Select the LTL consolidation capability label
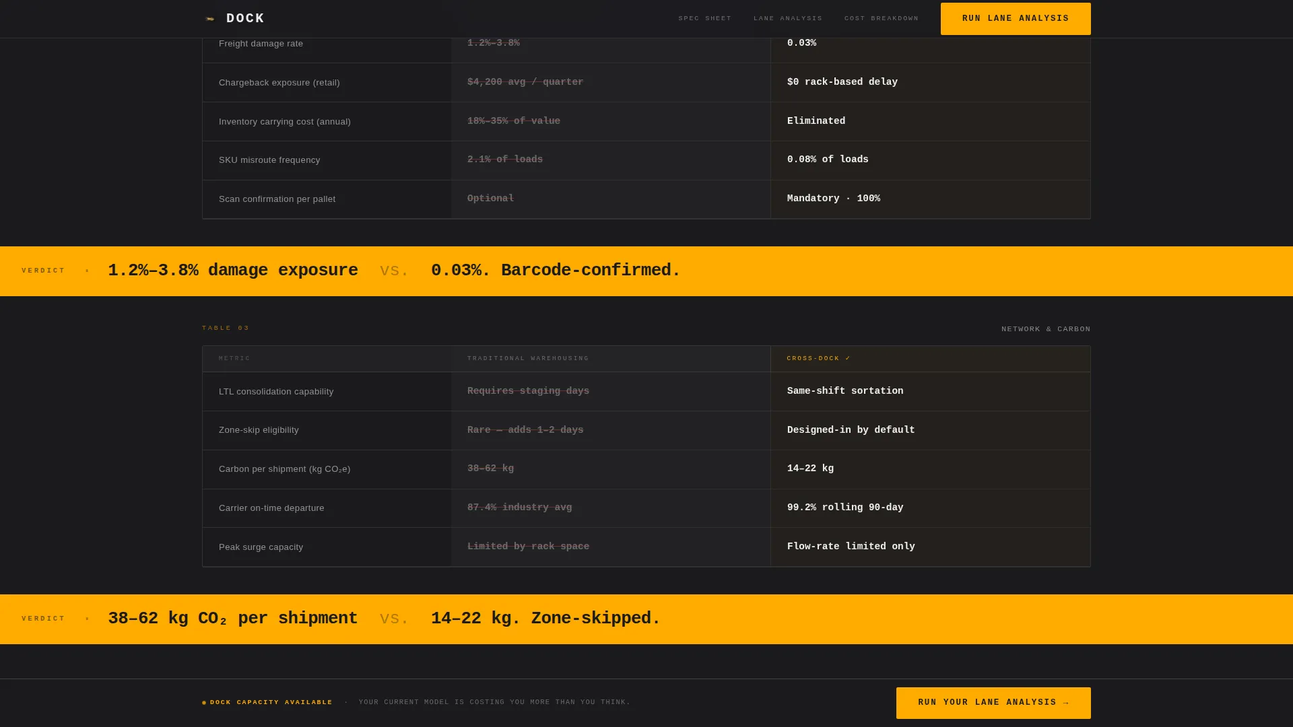 [x=276, y=392]
